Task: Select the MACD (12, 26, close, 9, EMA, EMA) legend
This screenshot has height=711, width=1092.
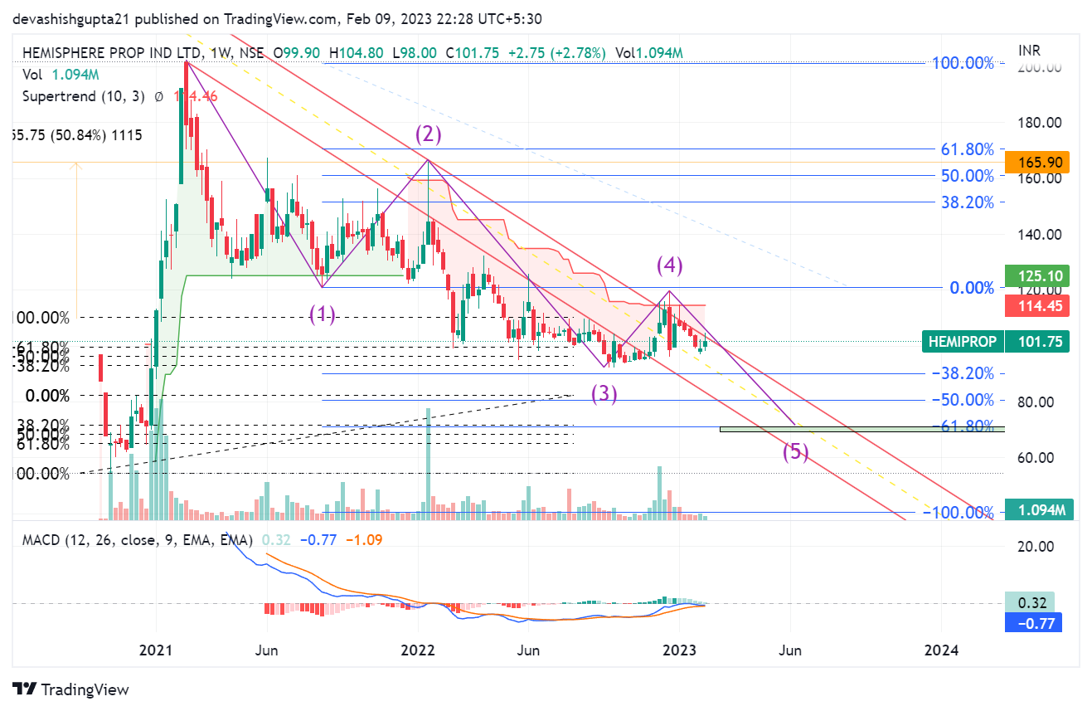Action: coord(137,539)
